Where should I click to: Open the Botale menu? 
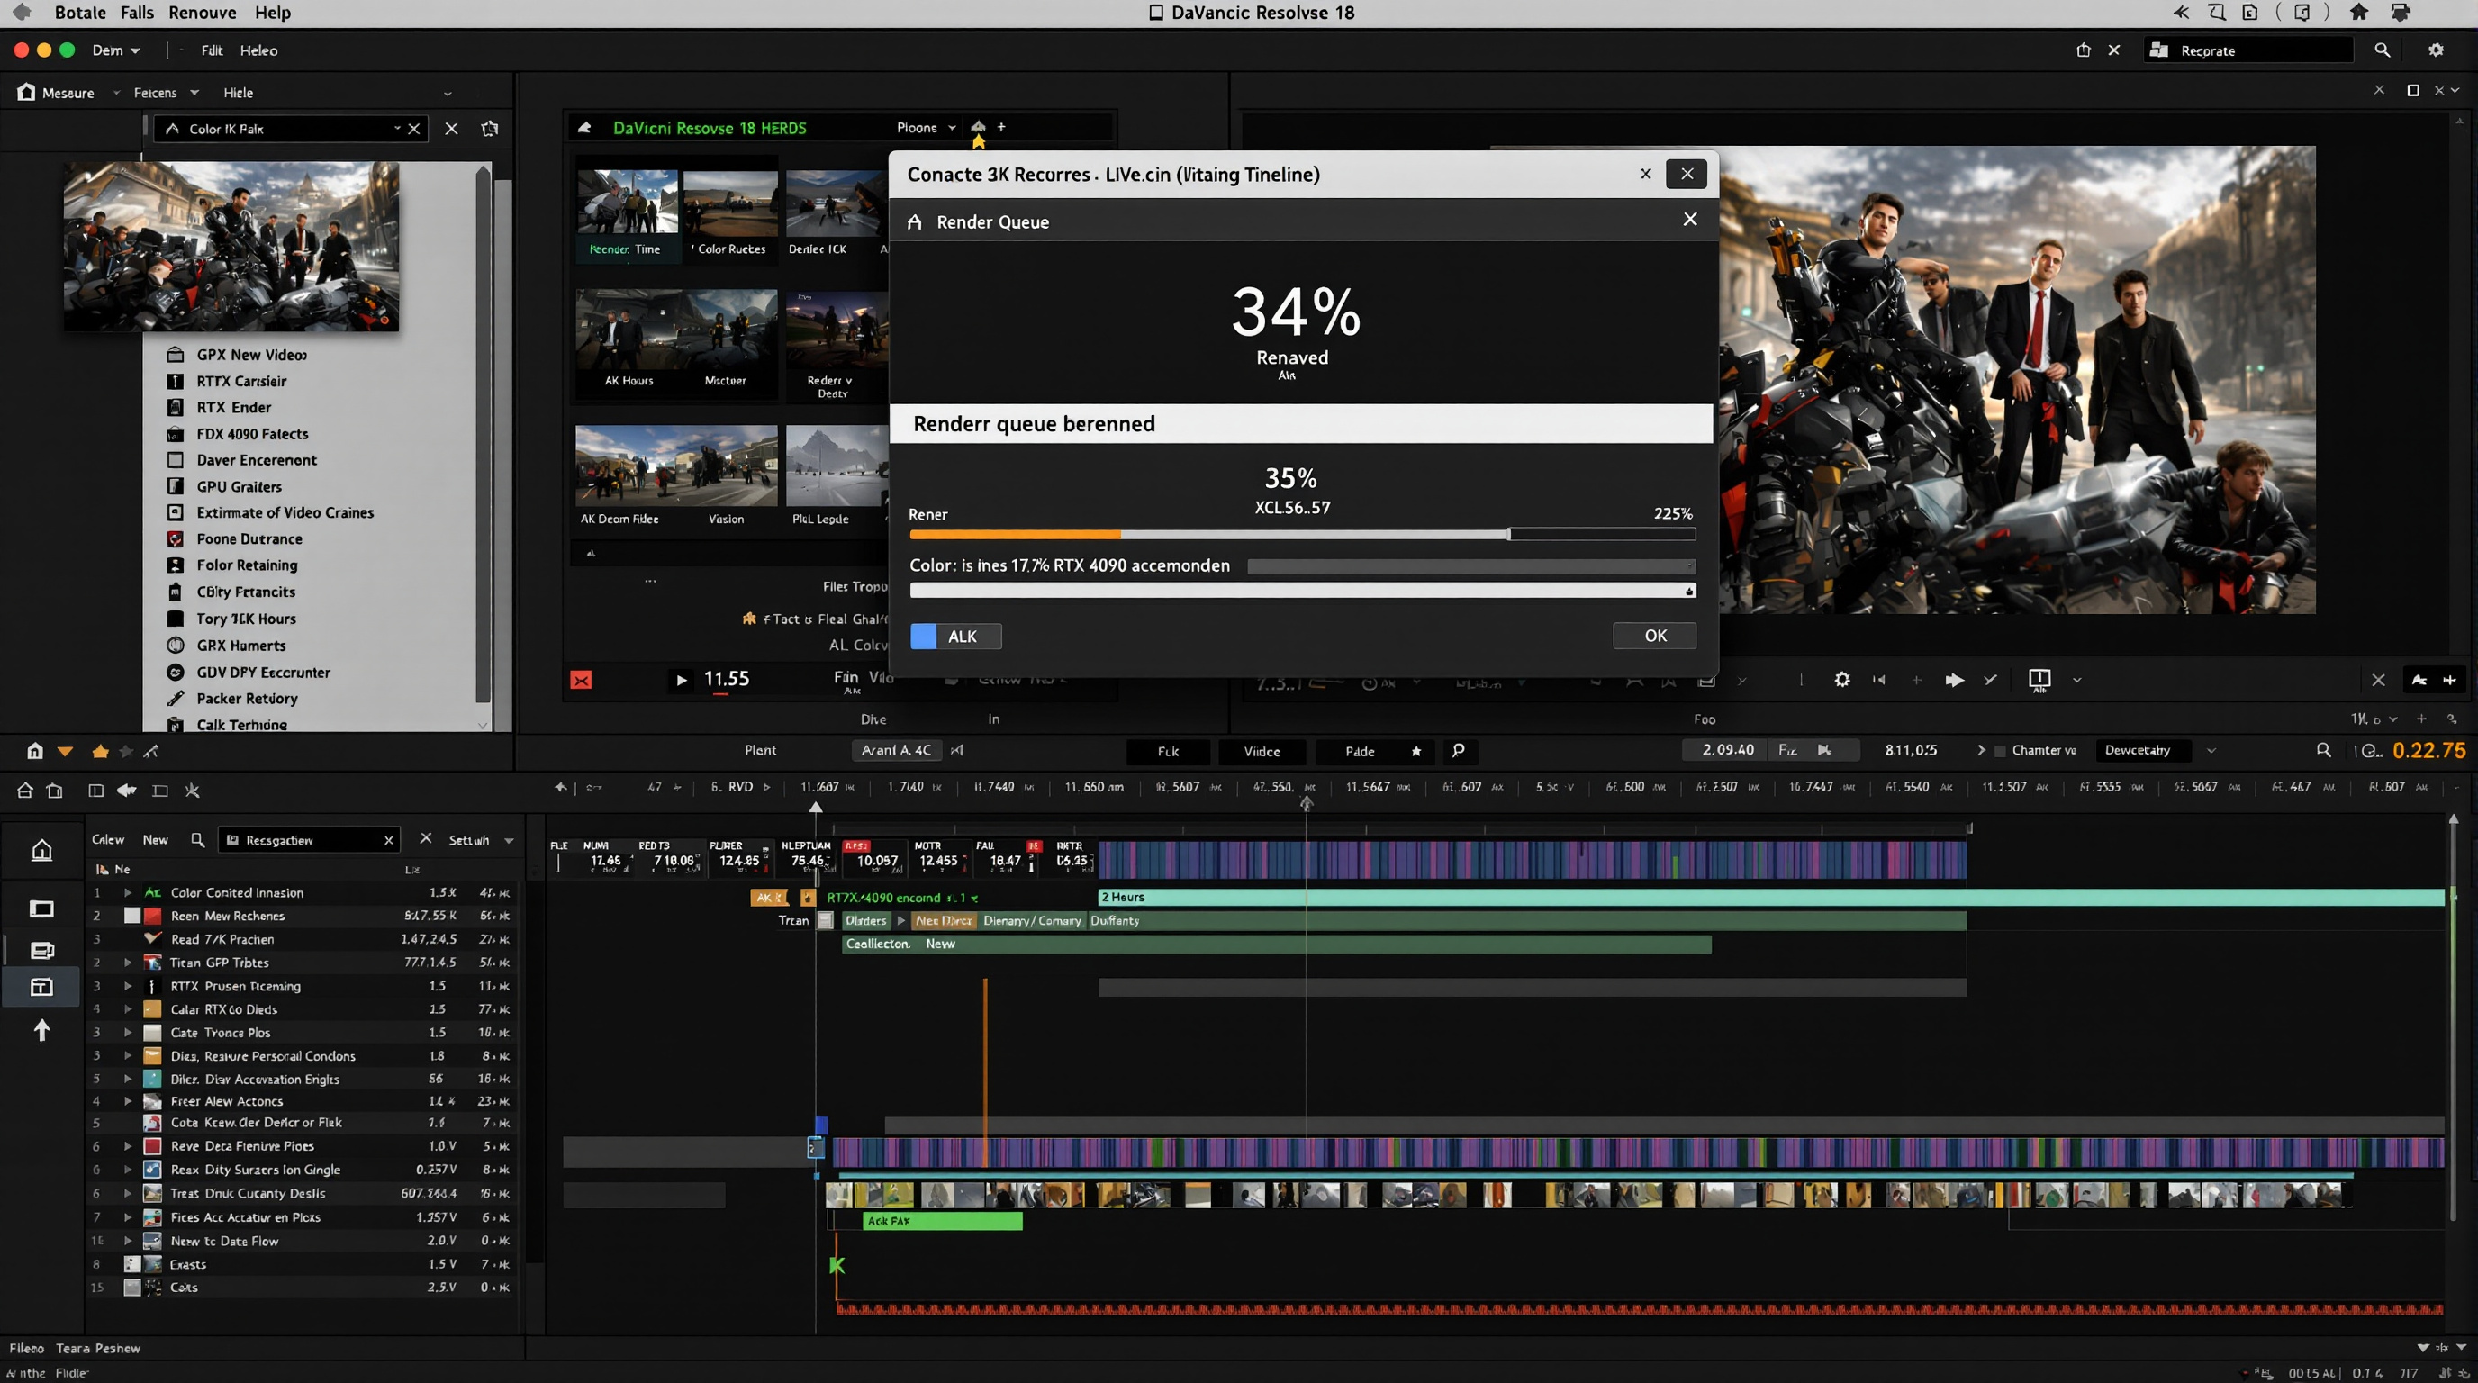pyautogui.click(x=80, y=13)
